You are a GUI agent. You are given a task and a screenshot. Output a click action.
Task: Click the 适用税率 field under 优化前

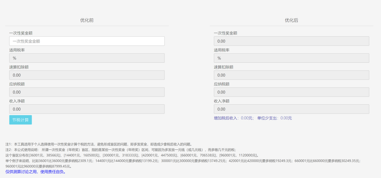pos(87,58)
